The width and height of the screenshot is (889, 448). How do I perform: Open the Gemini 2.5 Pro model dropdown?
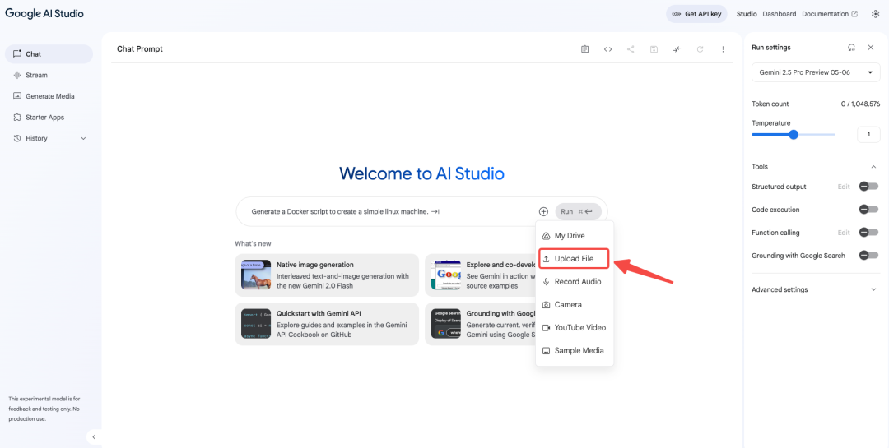point(816,72)
